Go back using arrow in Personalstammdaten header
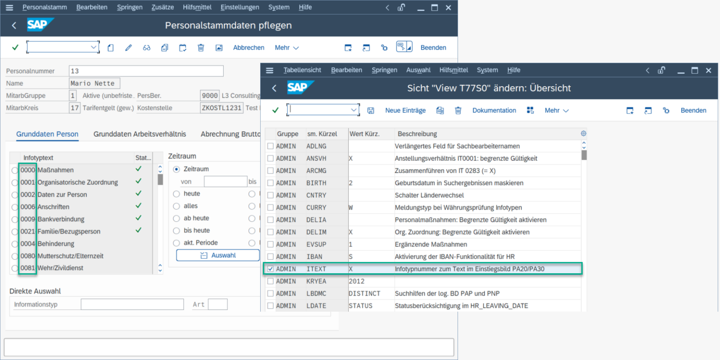This screenshot has height=360, width=720. tap(14, 25)
